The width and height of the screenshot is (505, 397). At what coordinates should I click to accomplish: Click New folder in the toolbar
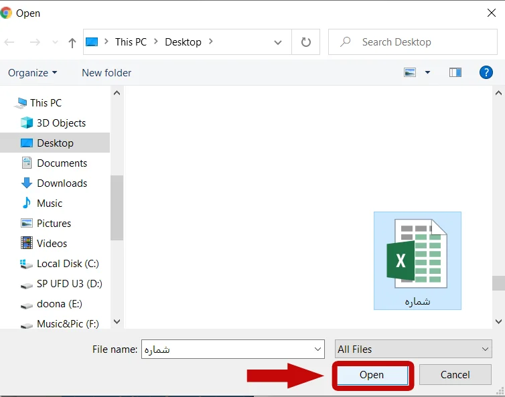(106, 73)
